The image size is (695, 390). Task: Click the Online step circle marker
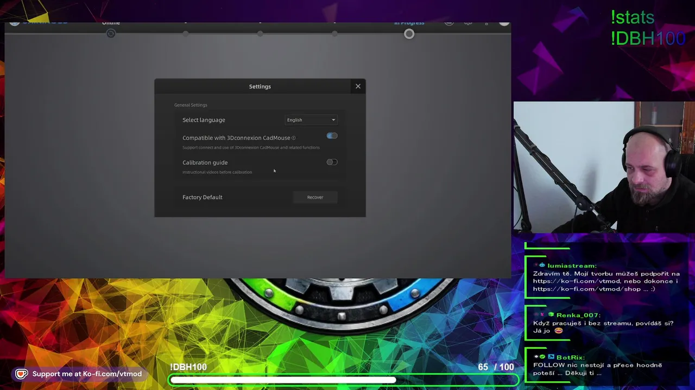click(111, 34)
